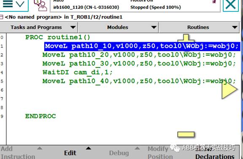
Task: Click the Declarations button
Action: click(215, 156)
